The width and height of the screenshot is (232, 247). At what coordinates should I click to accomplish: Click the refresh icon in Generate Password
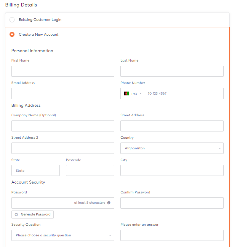[x=16, y=215]
